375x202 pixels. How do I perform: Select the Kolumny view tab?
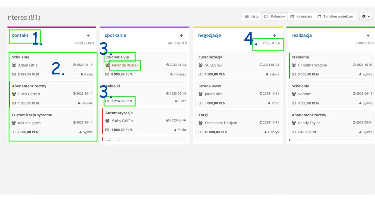tap(274, 16)
